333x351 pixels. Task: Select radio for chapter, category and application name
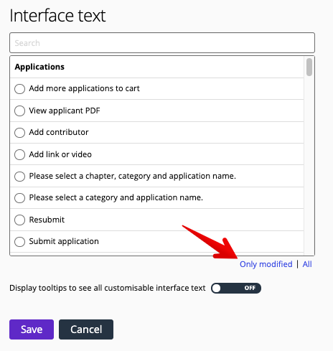click(x=19, y=177)
